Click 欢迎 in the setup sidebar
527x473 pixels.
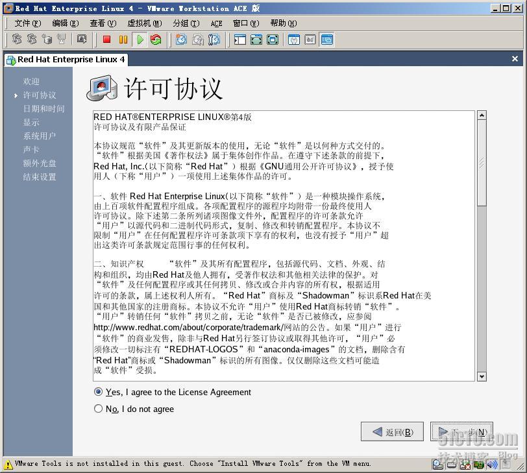[x=31, y=81]
